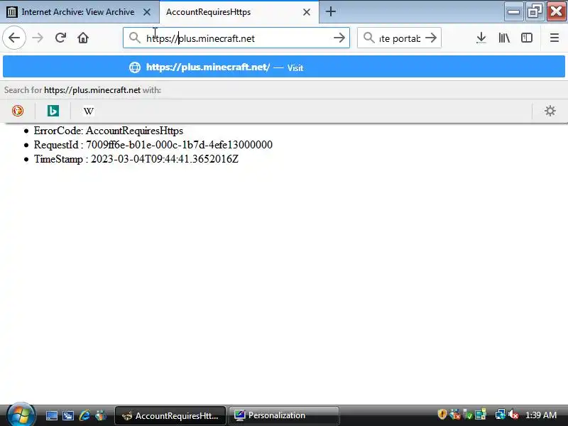Go back to the previous page
568x426 pixels.
(14, 38)
